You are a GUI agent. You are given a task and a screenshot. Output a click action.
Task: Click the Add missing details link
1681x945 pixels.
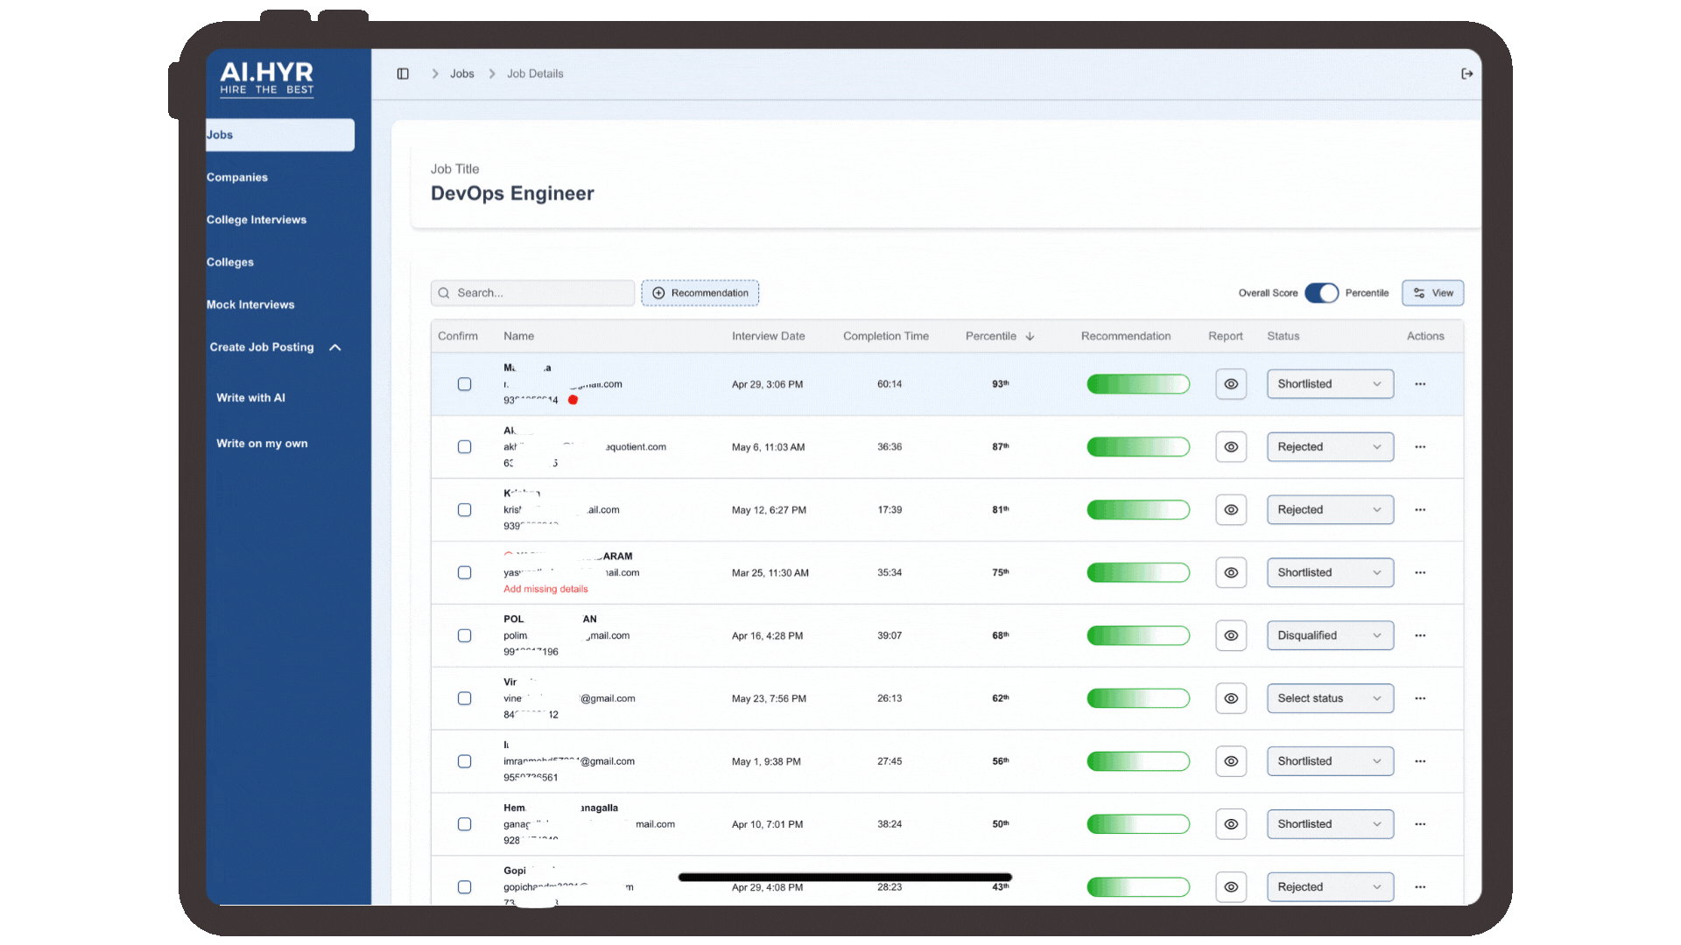pos(545,589)
